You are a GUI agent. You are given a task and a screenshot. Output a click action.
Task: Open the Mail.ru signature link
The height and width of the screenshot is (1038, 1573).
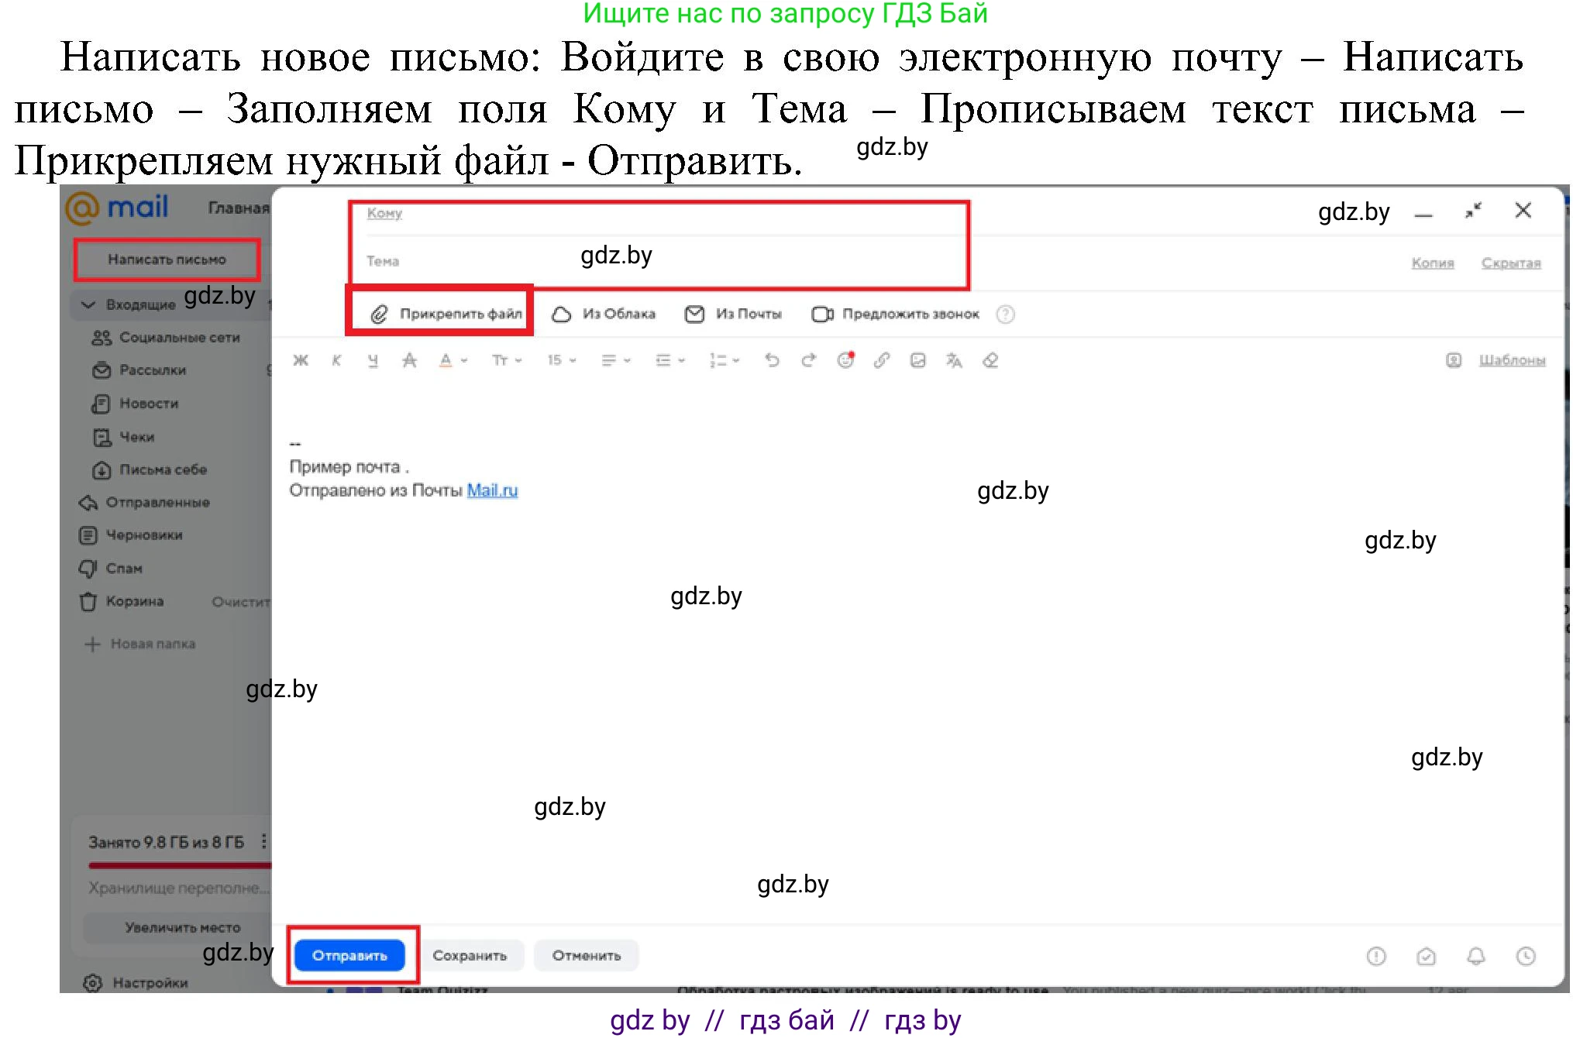click(492, 490)
